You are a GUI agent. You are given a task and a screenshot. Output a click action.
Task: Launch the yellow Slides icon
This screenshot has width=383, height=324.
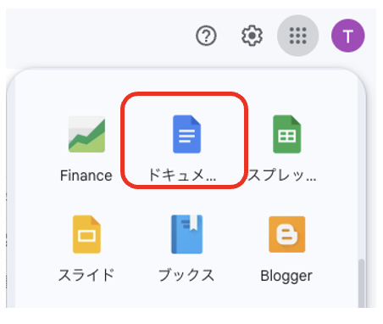(x=86, y=234)
